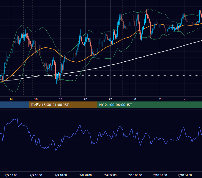Viewport: 202px width, 178px height.
Task: Click hour label 2 on price chart axis
Action: pos(160,99)
